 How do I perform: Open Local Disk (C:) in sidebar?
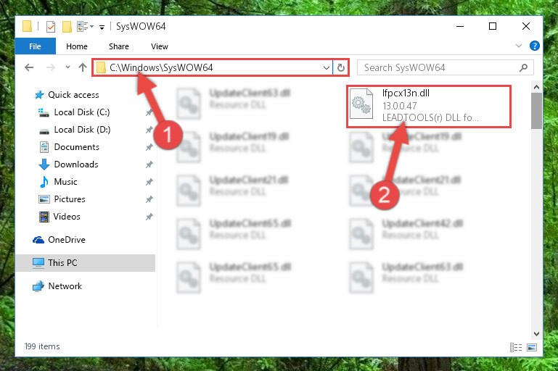tap(82, 112)
